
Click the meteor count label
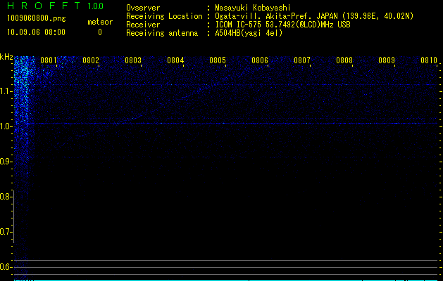[x=100, y=22]
